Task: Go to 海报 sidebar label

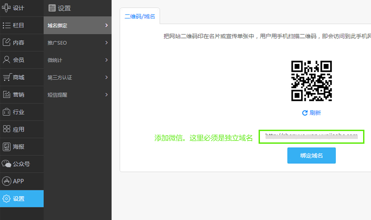Action: point(18,146)
